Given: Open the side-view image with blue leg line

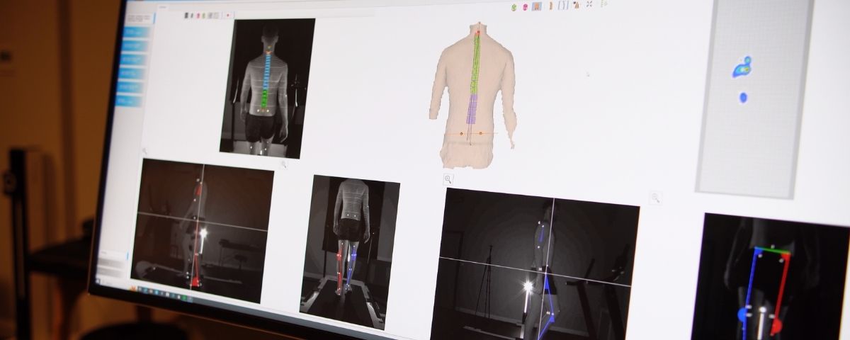Looking at the screenshot, I should point(535,263).
